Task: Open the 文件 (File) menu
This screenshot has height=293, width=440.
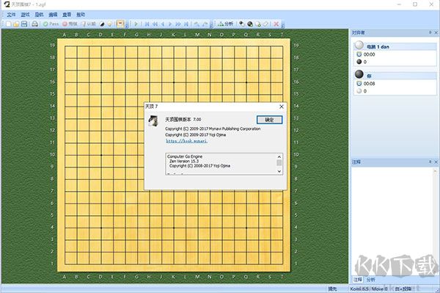Action: (11, 15)
